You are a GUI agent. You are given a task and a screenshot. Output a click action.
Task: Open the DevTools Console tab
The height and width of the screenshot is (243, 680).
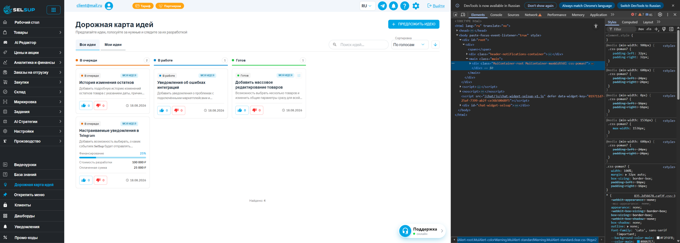(496, 15)
